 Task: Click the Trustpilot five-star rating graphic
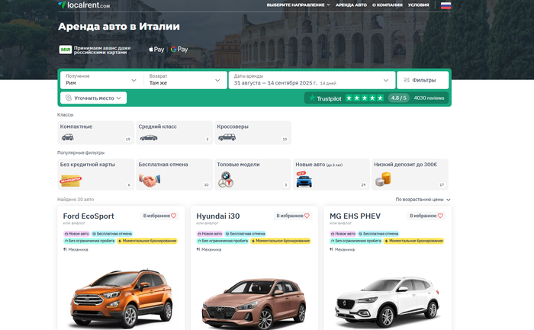pyautogui.click(x=365, y=98)
